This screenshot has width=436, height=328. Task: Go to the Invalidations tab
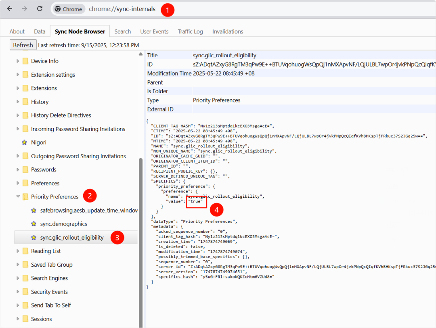point(228,31)
